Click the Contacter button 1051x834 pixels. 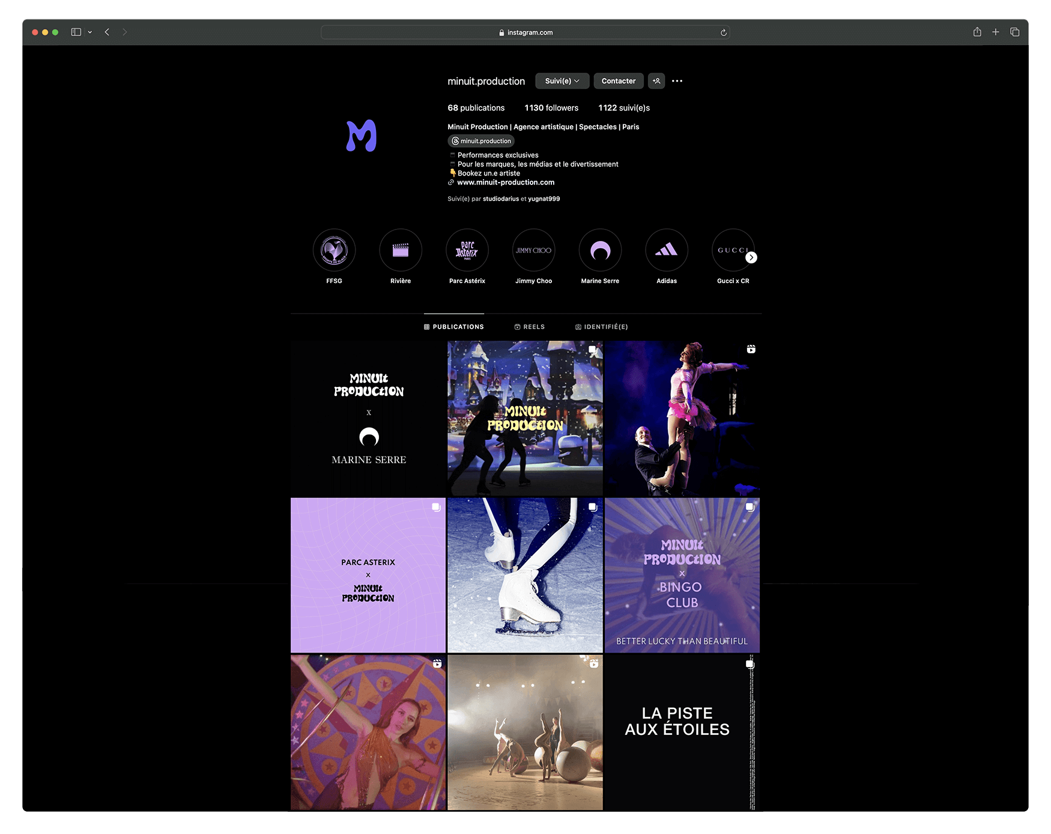pyautogui.click(x=618, y=81)
